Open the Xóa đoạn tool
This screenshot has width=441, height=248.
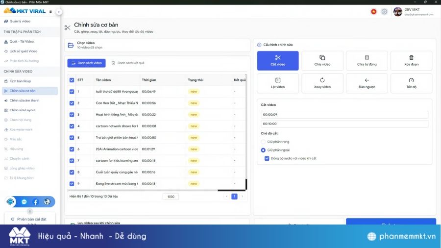click(411, 60)
